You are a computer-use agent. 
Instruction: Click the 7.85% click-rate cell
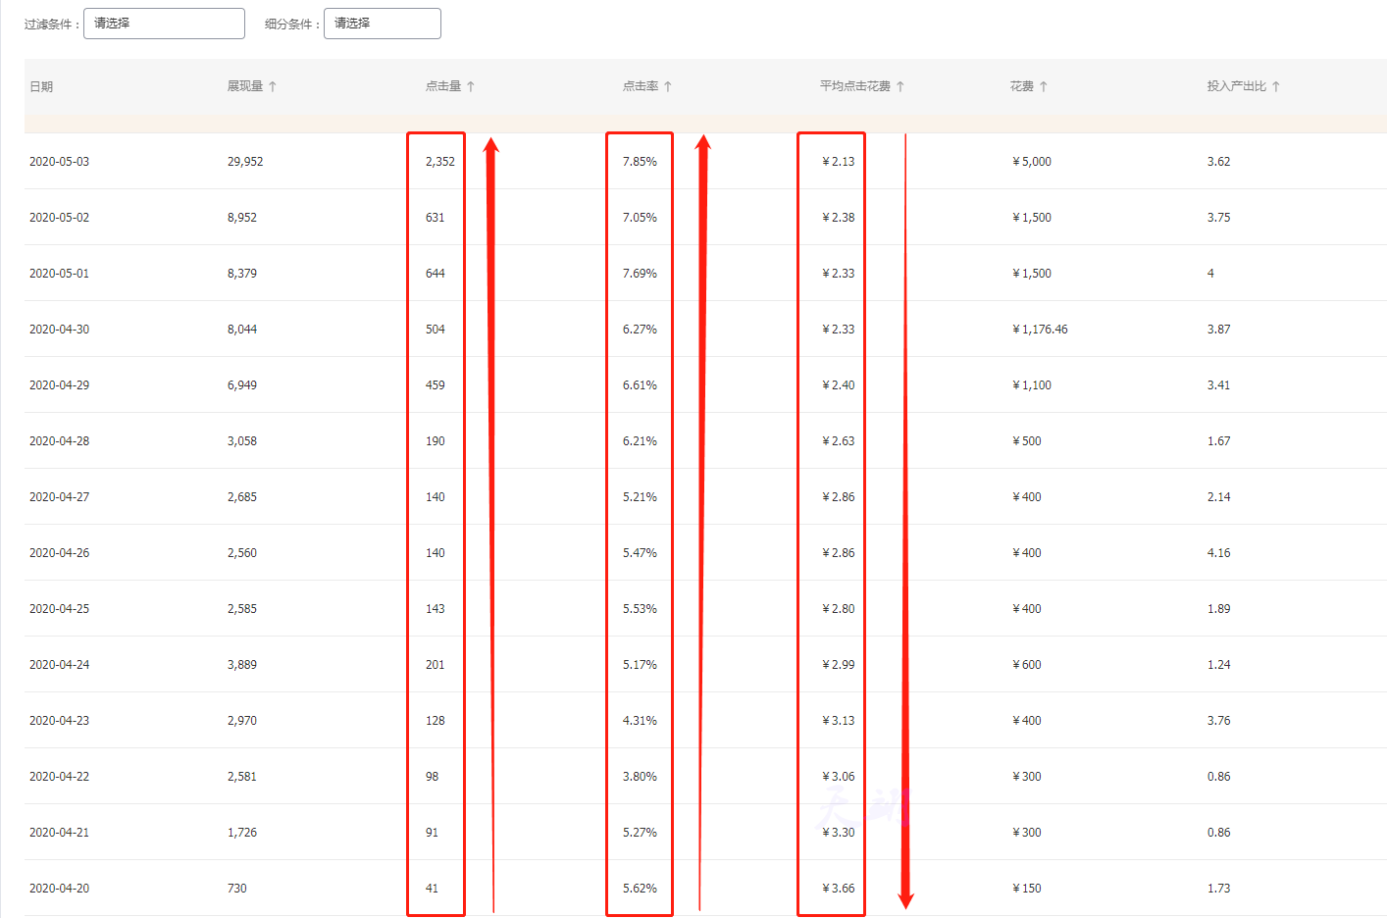[640, 162]
